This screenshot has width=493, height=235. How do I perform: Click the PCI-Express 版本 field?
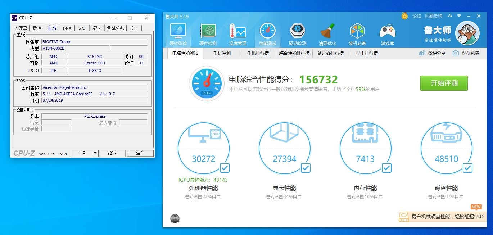point(94,116)
